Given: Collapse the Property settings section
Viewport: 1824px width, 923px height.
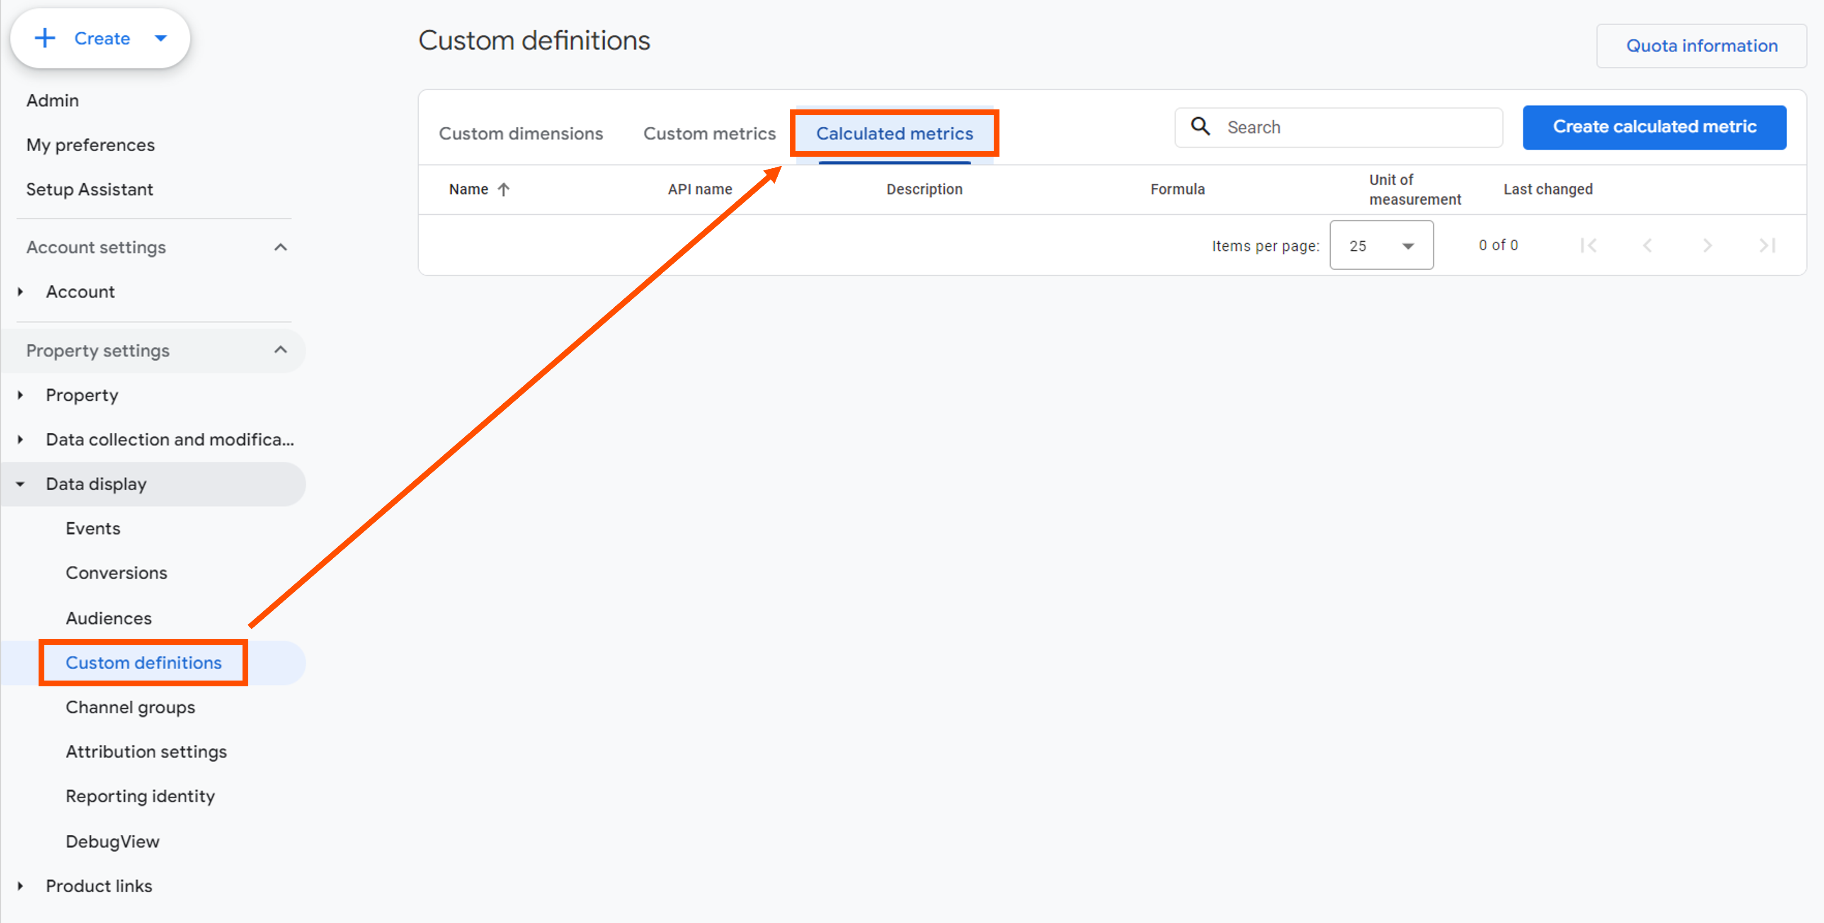Looking at the screenshot, I should 280,350.
